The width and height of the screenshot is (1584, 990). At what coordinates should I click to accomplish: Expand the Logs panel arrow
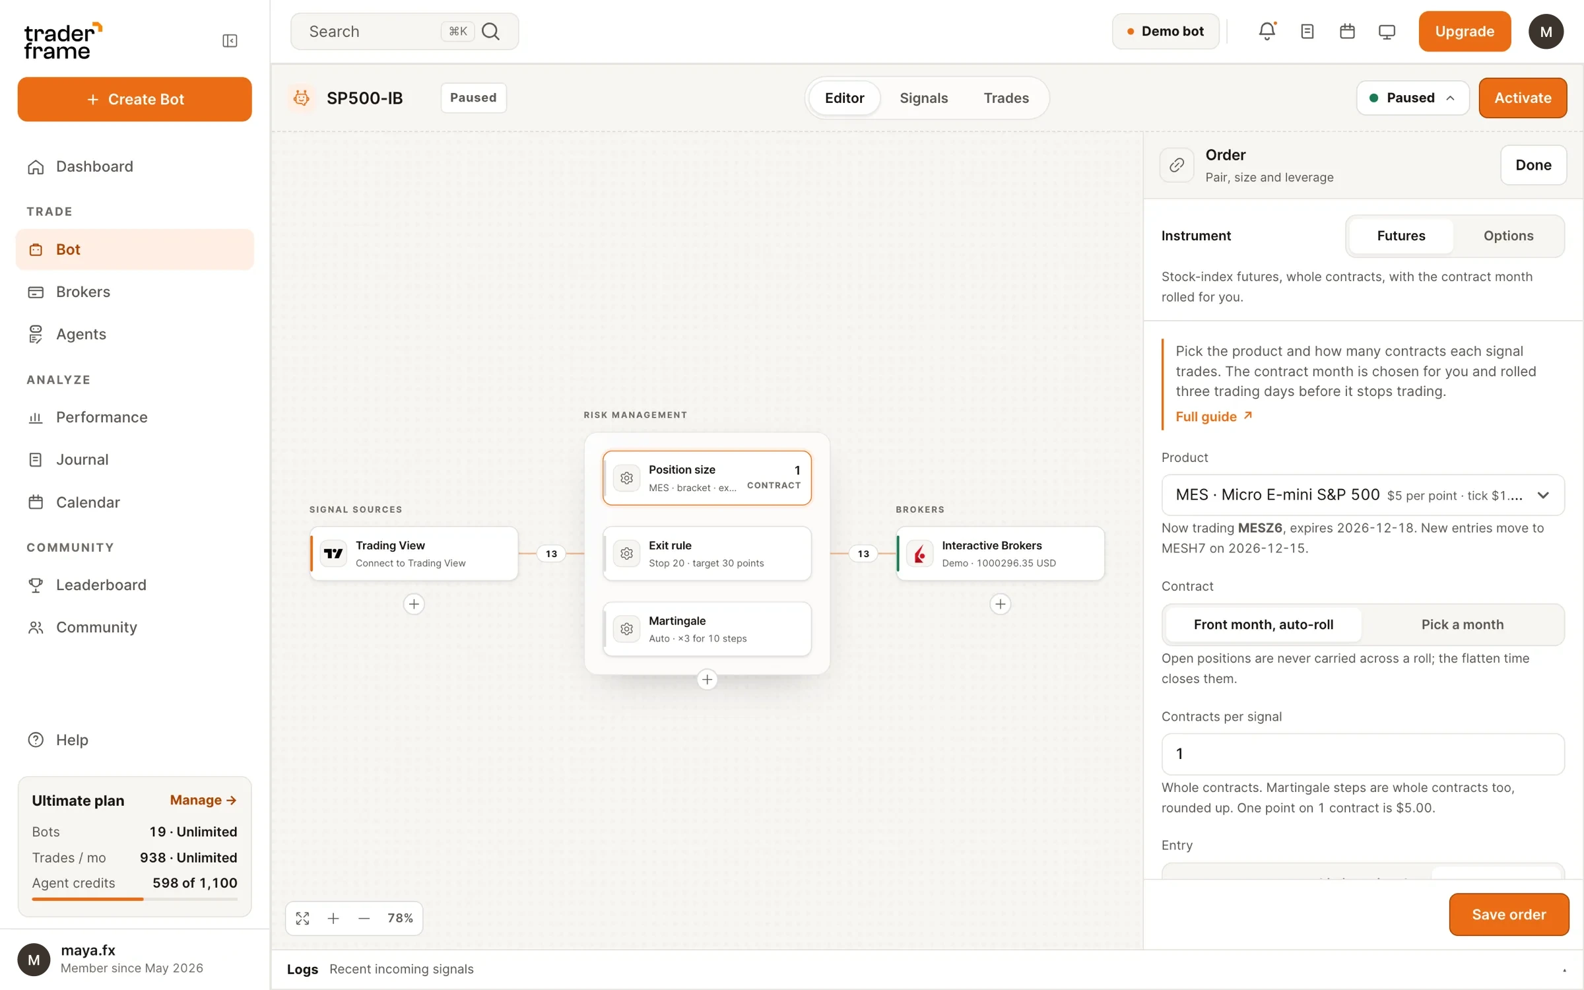point(1564,970)
